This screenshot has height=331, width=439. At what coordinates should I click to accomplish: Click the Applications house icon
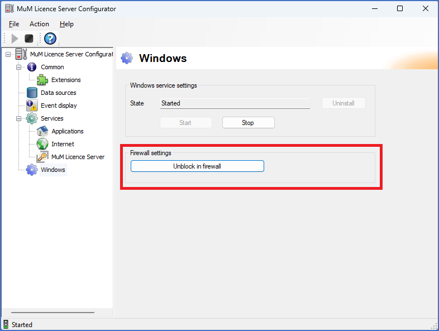click(42, 131)
